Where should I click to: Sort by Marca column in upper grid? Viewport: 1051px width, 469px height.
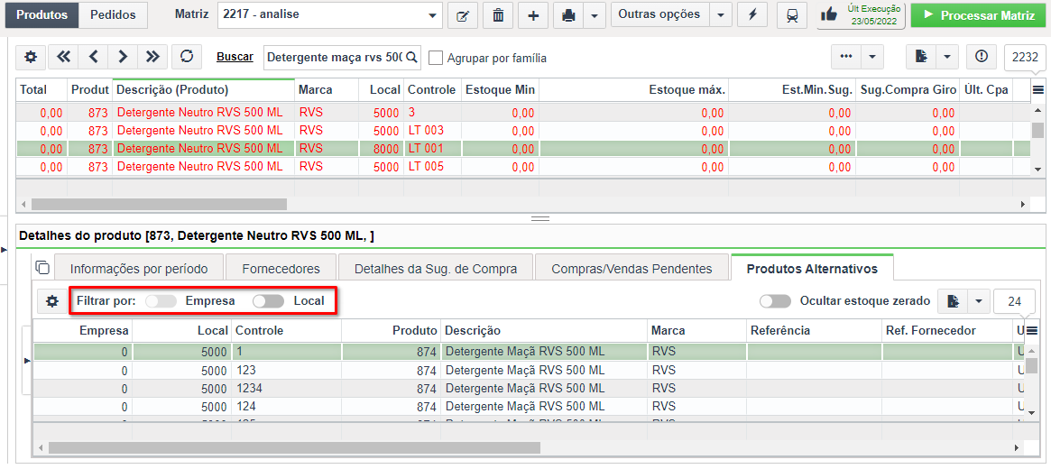(x=327, y=90)
